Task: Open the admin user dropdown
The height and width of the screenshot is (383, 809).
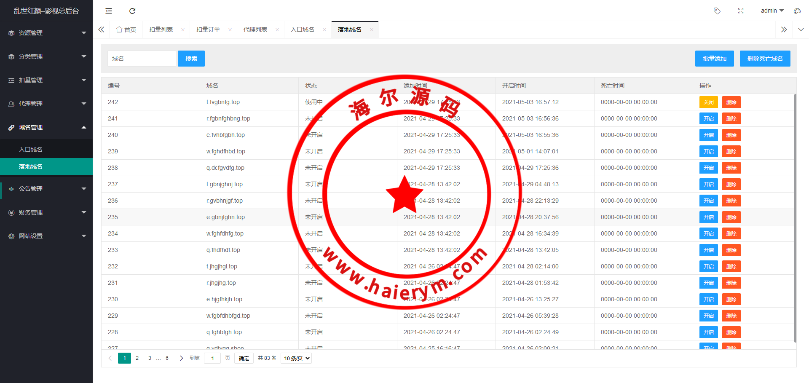Action: tap(771, 11)
